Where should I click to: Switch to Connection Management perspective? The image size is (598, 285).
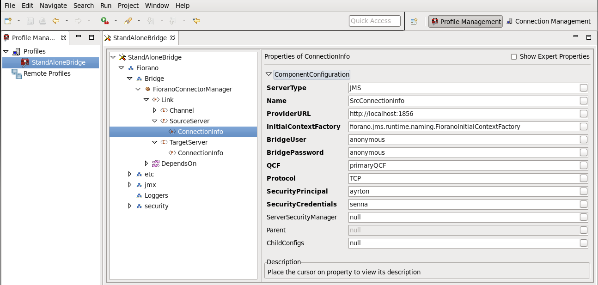(549, 21)
